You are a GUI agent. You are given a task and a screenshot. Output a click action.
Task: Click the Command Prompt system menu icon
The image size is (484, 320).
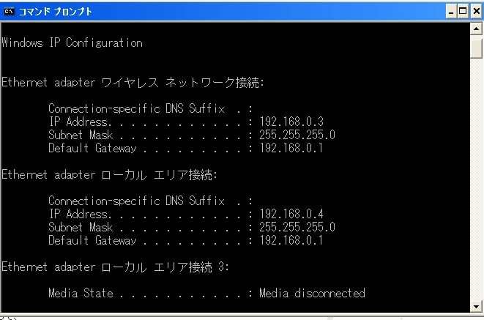click(x=10, y=11)
